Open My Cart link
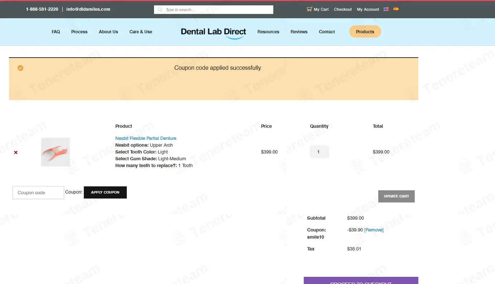The height and width of the screenshot is (284, 495). [x=321, y=9]
